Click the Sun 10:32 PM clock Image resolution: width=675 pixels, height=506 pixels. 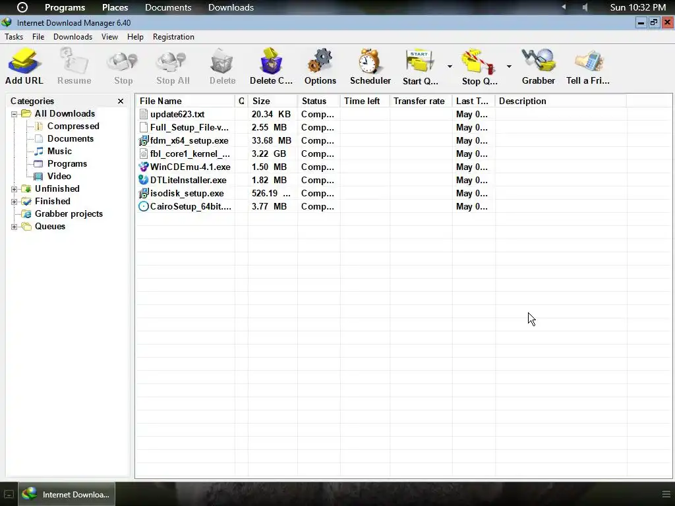(x=638, y=7)
